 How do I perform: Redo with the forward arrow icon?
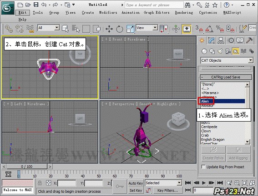pyautogui.click(x=56, y=5)
